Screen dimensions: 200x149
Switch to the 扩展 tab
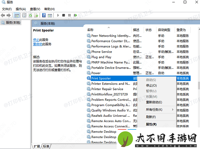37,146
